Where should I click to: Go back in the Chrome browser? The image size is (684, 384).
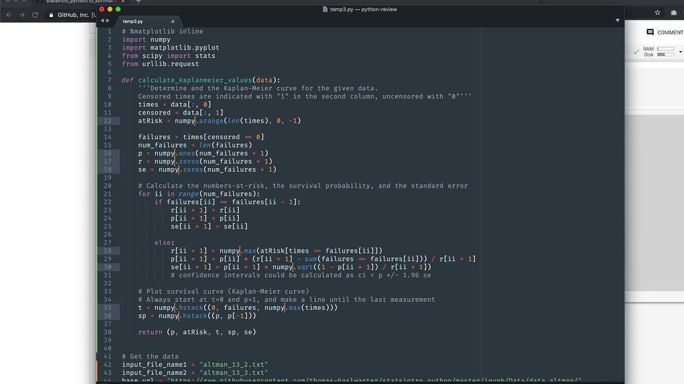[9, 14]
